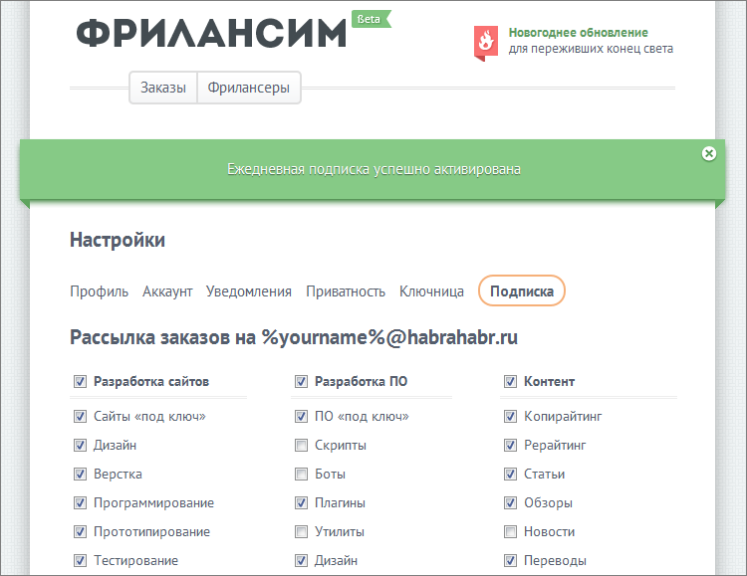Viewport: 747px width, 576px height.
Task: Uncheck the Плагины checkbox
Action: (x=301, y=502)
